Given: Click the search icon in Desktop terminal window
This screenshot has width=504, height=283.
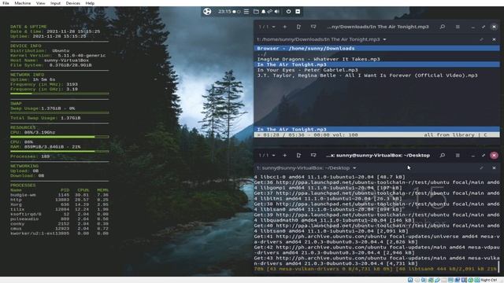Looking at the screenshot, I should pos(443,156).
